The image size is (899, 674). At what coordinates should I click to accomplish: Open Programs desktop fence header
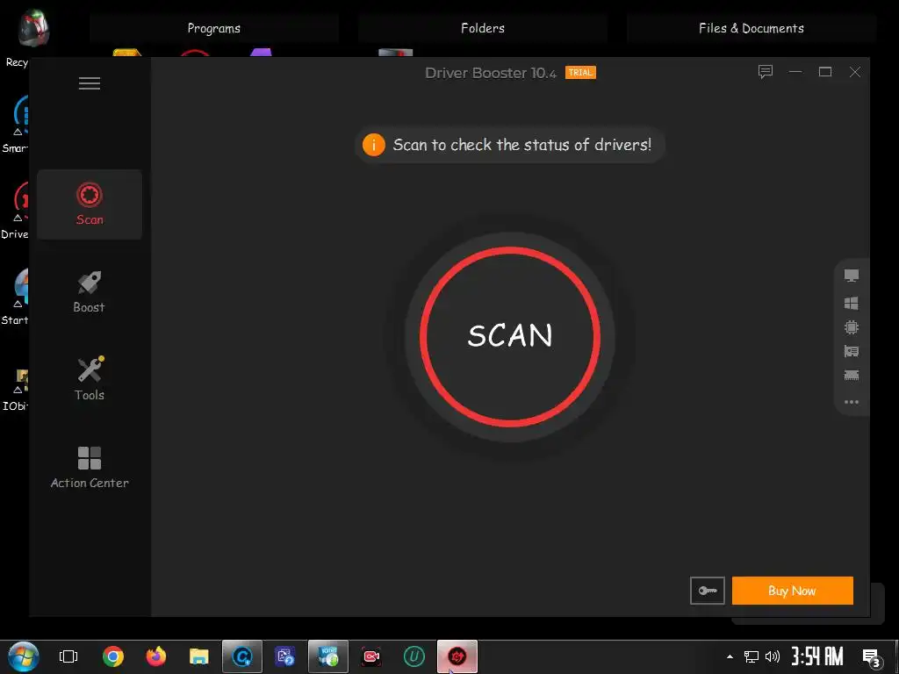214,28
